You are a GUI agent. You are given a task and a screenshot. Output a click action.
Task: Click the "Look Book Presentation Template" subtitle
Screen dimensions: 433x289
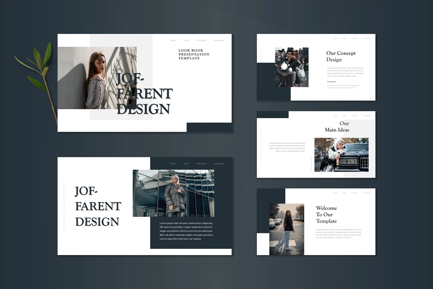pyautogui.click(x=194, y=54)
